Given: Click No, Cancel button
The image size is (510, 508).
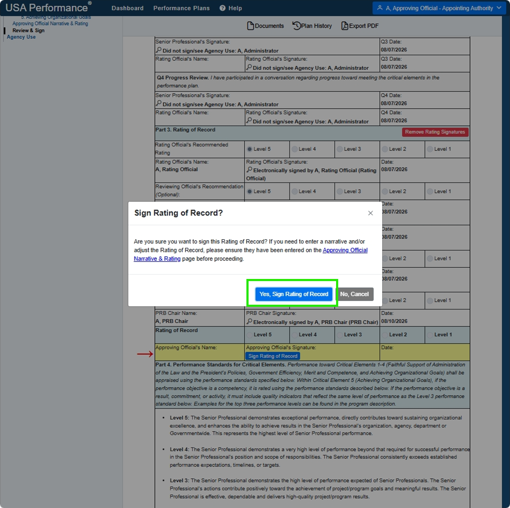Looking at the screenshot, I should coord(354,294).
